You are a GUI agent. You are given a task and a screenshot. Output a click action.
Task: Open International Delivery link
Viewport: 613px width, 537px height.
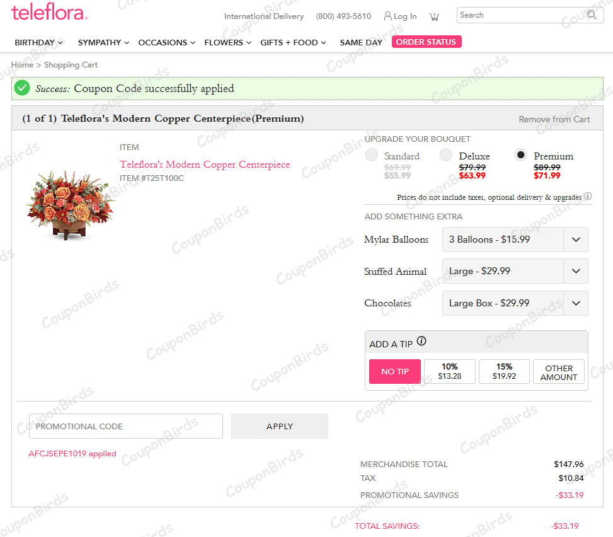(264, 16)
